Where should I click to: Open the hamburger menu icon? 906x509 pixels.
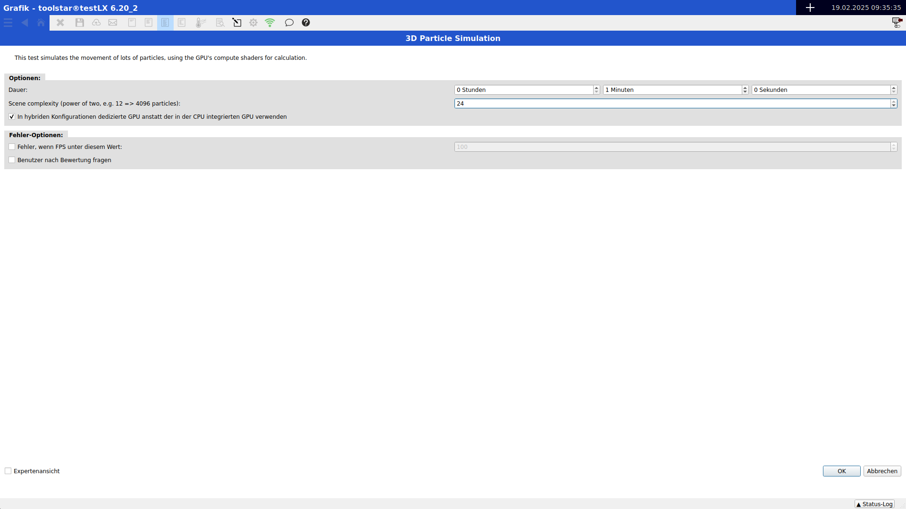(8, 23)
